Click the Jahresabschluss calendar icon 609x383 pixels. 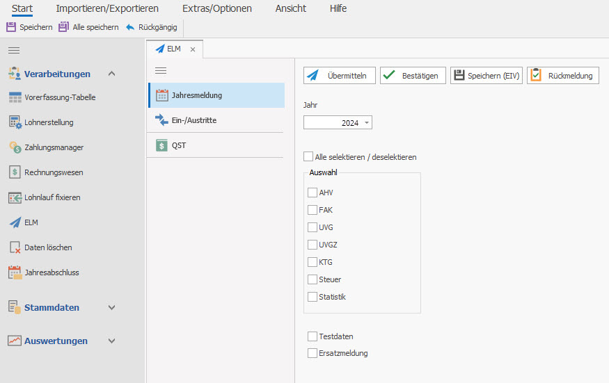15,272
